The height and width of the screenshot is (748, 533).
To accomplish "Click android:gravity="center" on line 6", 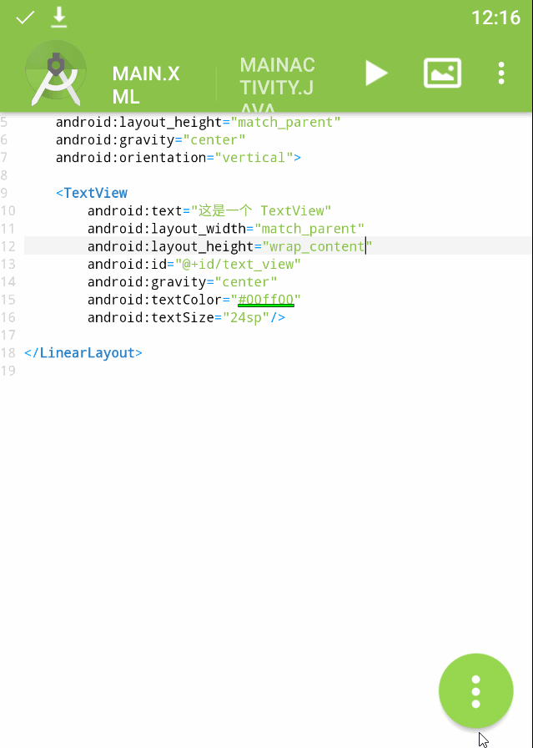I will click(x=151, y=139).
